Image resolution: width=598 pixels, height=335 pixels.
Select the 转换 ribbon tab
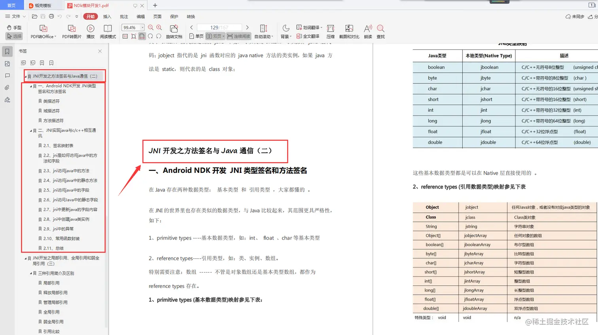pos(191,16)
